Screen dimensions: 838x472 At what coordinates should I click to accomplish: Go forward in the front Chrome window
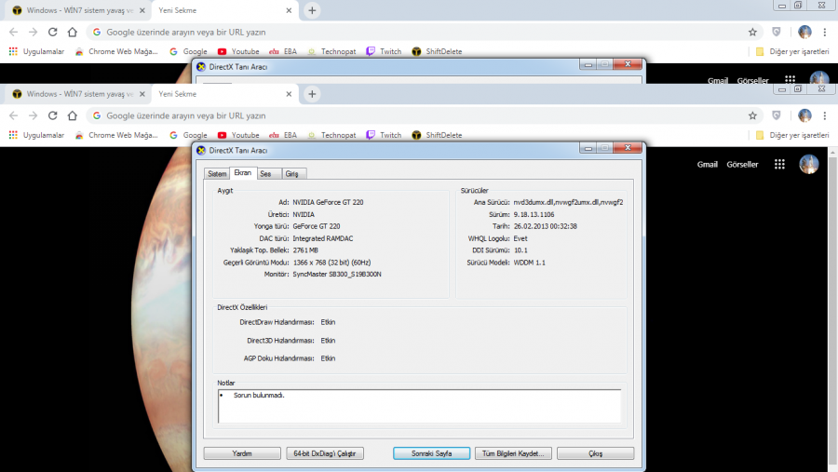[34, 115]
